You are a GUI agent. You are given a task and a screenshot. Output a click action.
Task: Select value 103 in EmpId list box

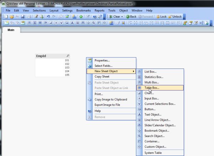tap(52, 67)
